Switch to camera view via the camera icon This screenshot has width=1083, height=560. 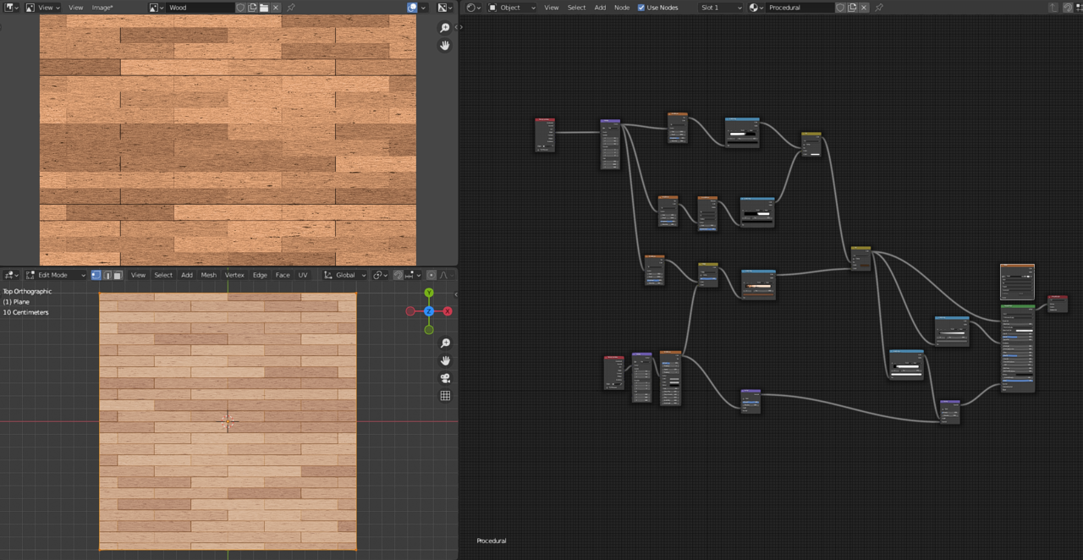click(445, 377)
